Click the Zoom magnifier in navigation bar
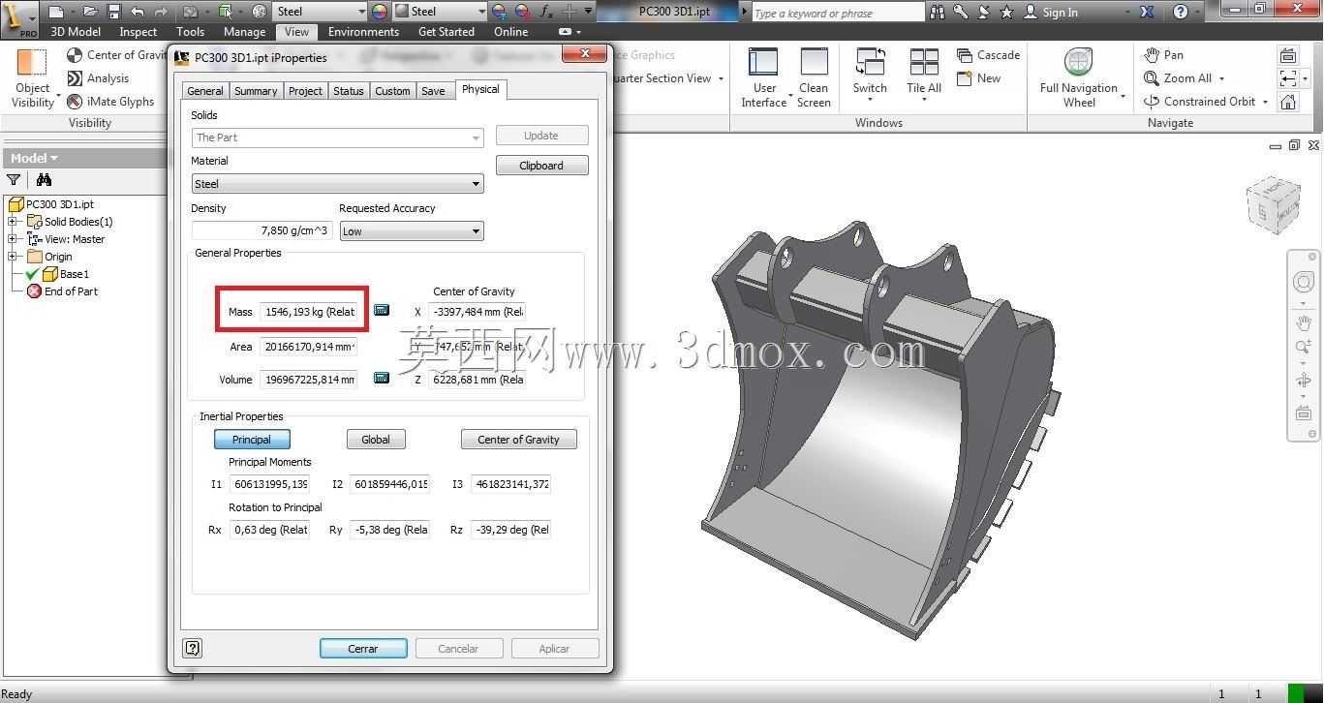This screenshot has height=703, width=1324. 1304,349
